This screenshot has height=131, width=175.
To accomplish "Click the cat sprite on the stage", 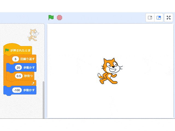I will pos(110,71).
